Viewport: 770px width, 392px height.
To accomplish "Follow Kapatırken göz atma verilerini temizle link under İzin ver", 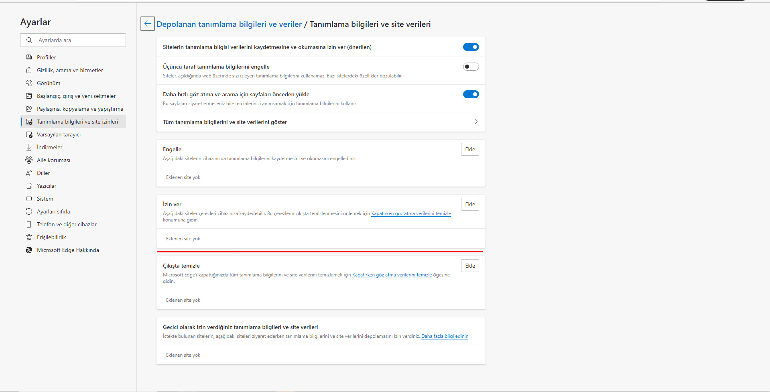I will click(x=411, y=213).
